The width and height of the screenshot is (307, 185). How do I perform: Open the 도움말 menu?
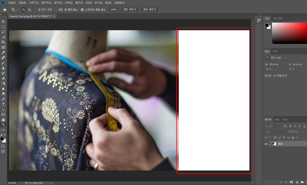pyautogui.click(x=119, y=3)
